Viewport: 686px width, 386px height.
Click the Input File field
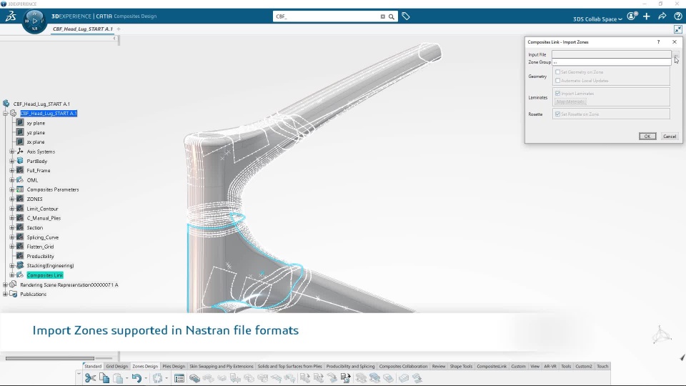[611, 54]
